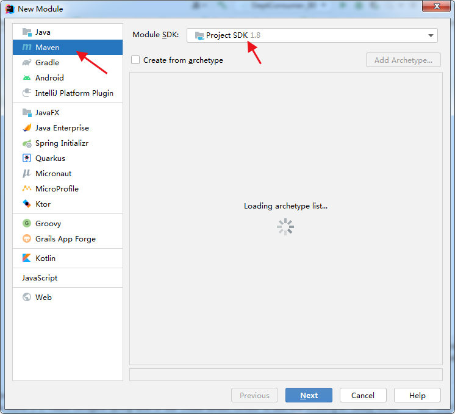Click the Gradle elephant icon
Viewport: 455px width, 414px height.
tap(27, 62)
